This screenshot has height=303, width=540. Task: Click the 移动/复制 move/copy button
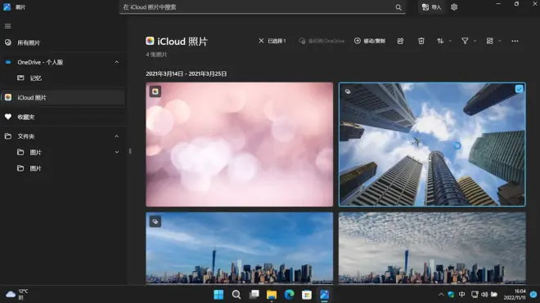coord(370,41)
